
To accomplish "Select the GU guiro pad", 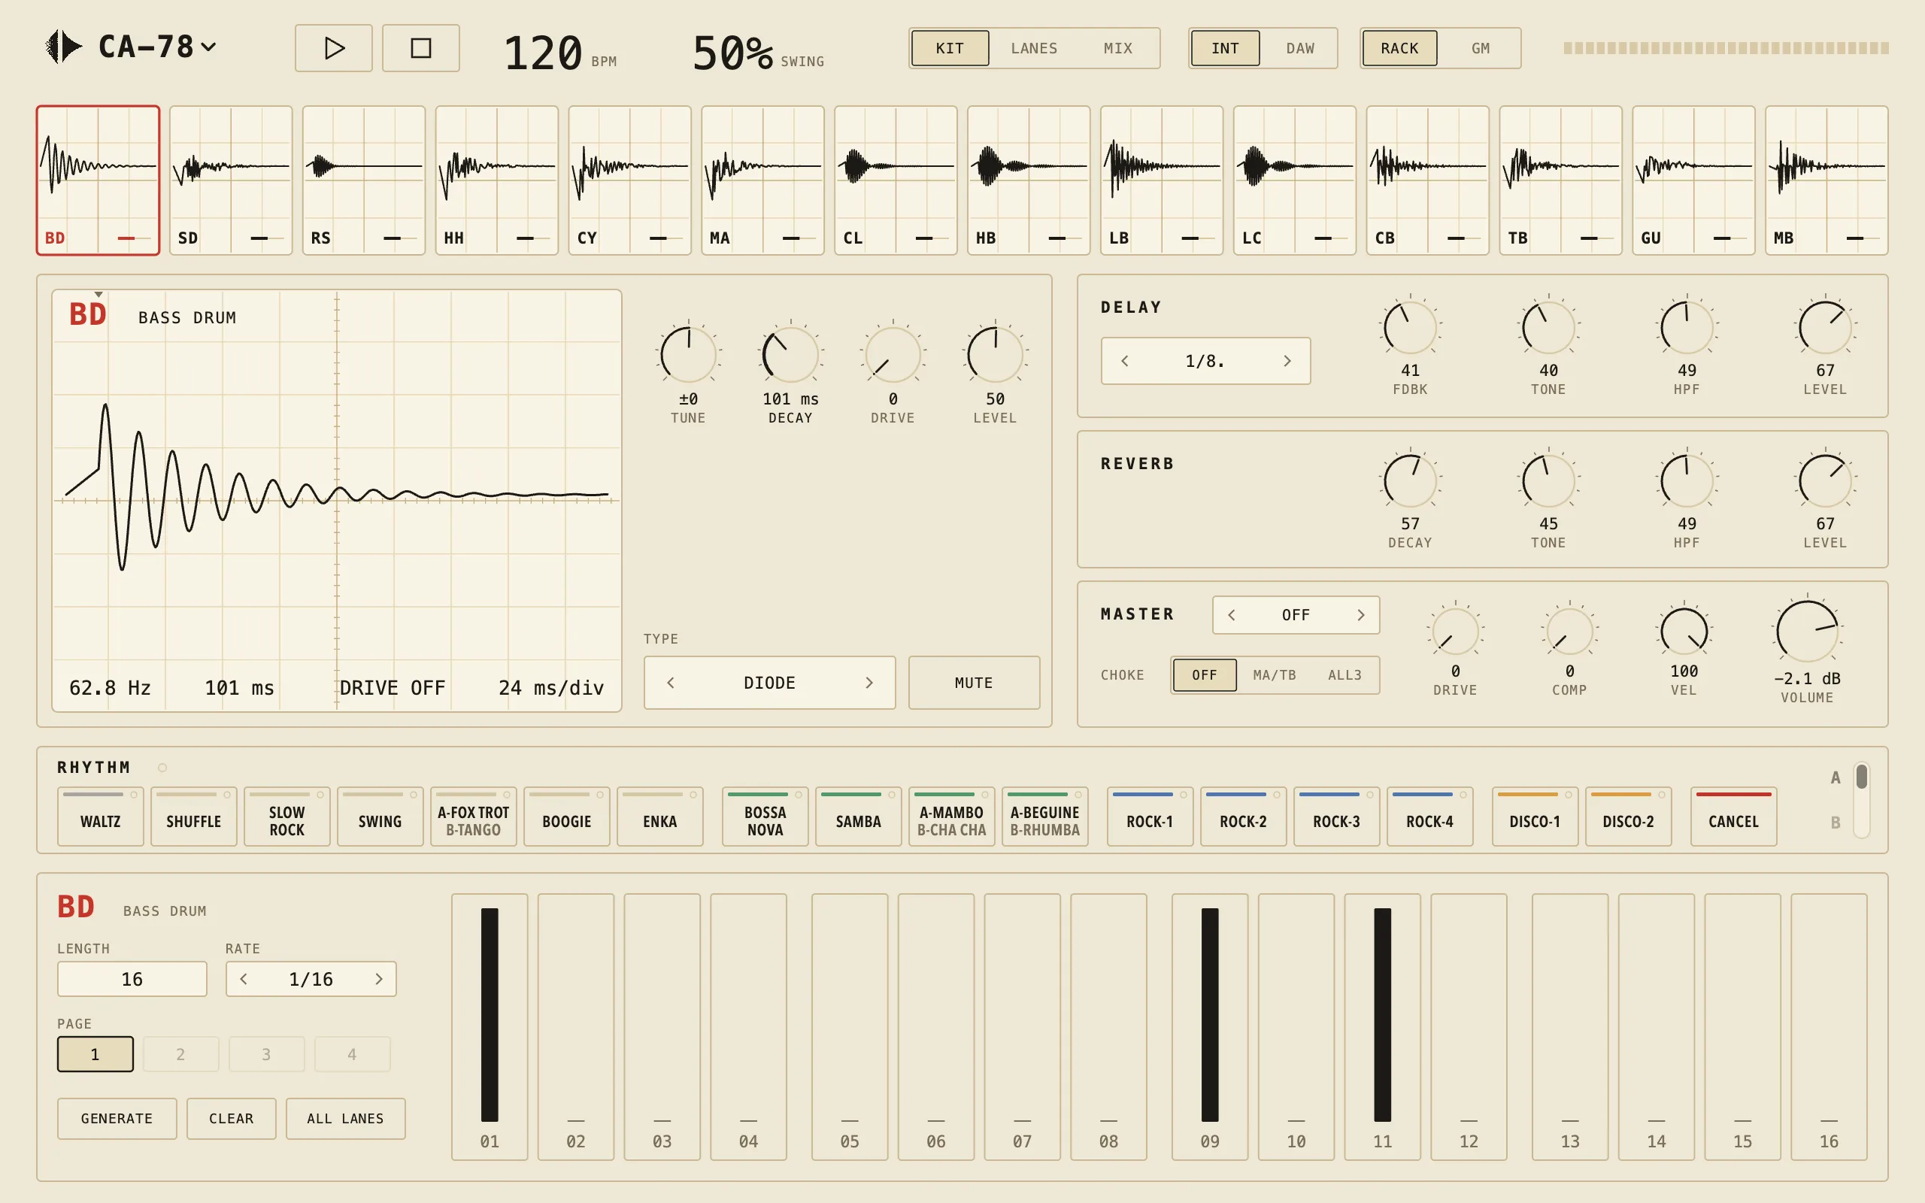I will 1693,180.
